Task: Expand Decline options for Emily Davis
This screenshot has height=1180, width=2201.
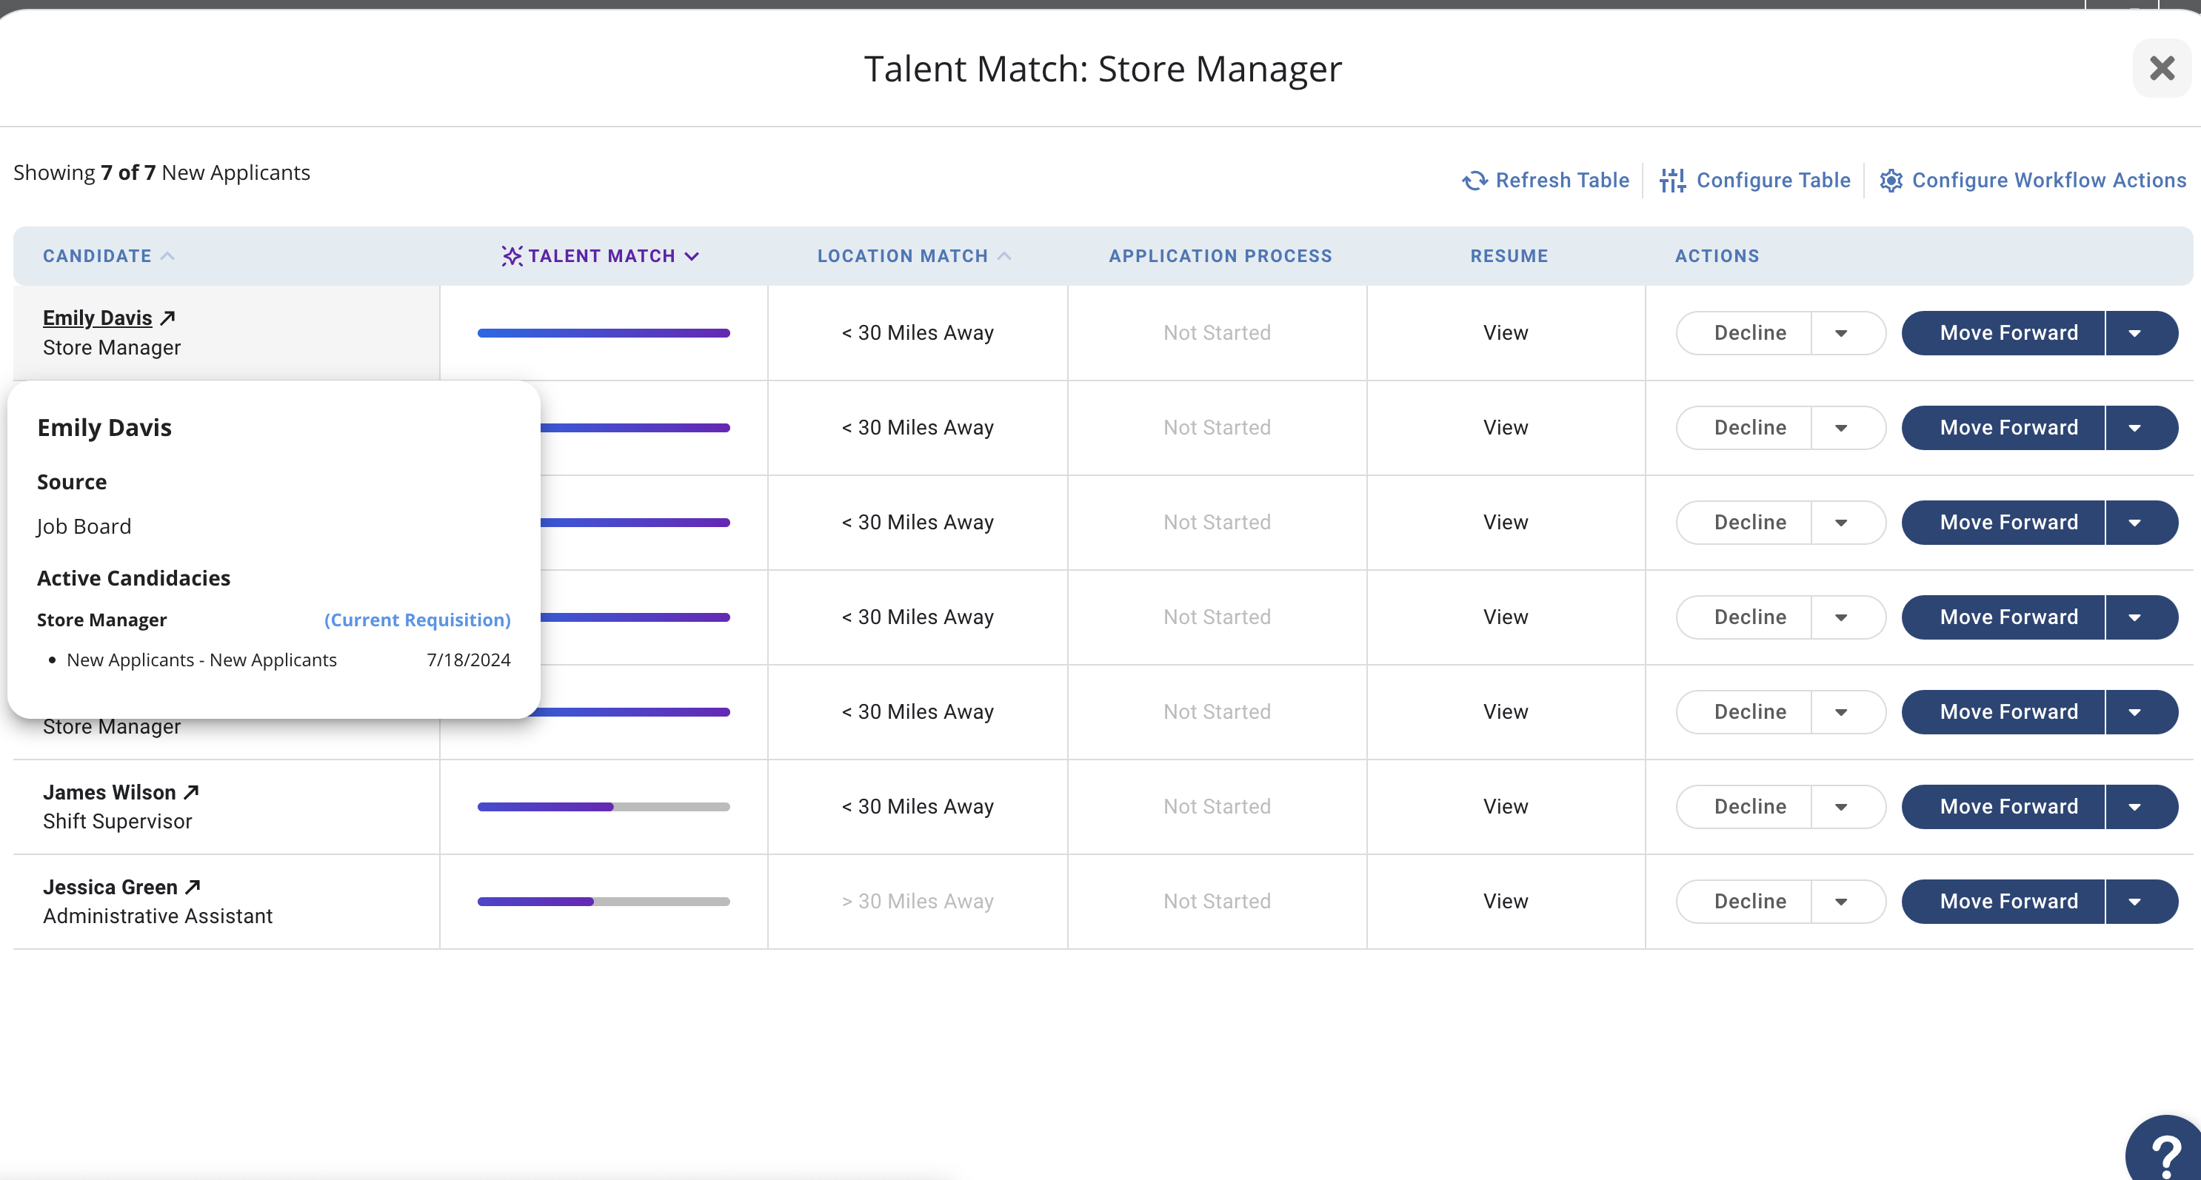Action: 1842,333
